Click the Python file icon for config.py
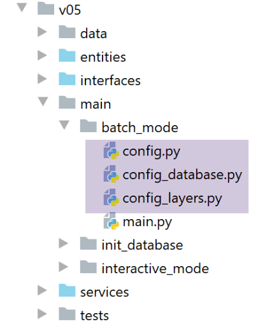The image size is (258, 329). pyautogui.click(x=111, y=151)
